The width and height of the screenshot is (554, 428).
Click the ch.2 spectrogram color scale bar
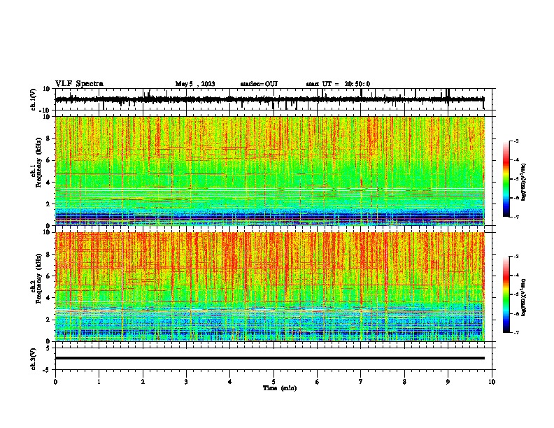[x=506, y=294]
